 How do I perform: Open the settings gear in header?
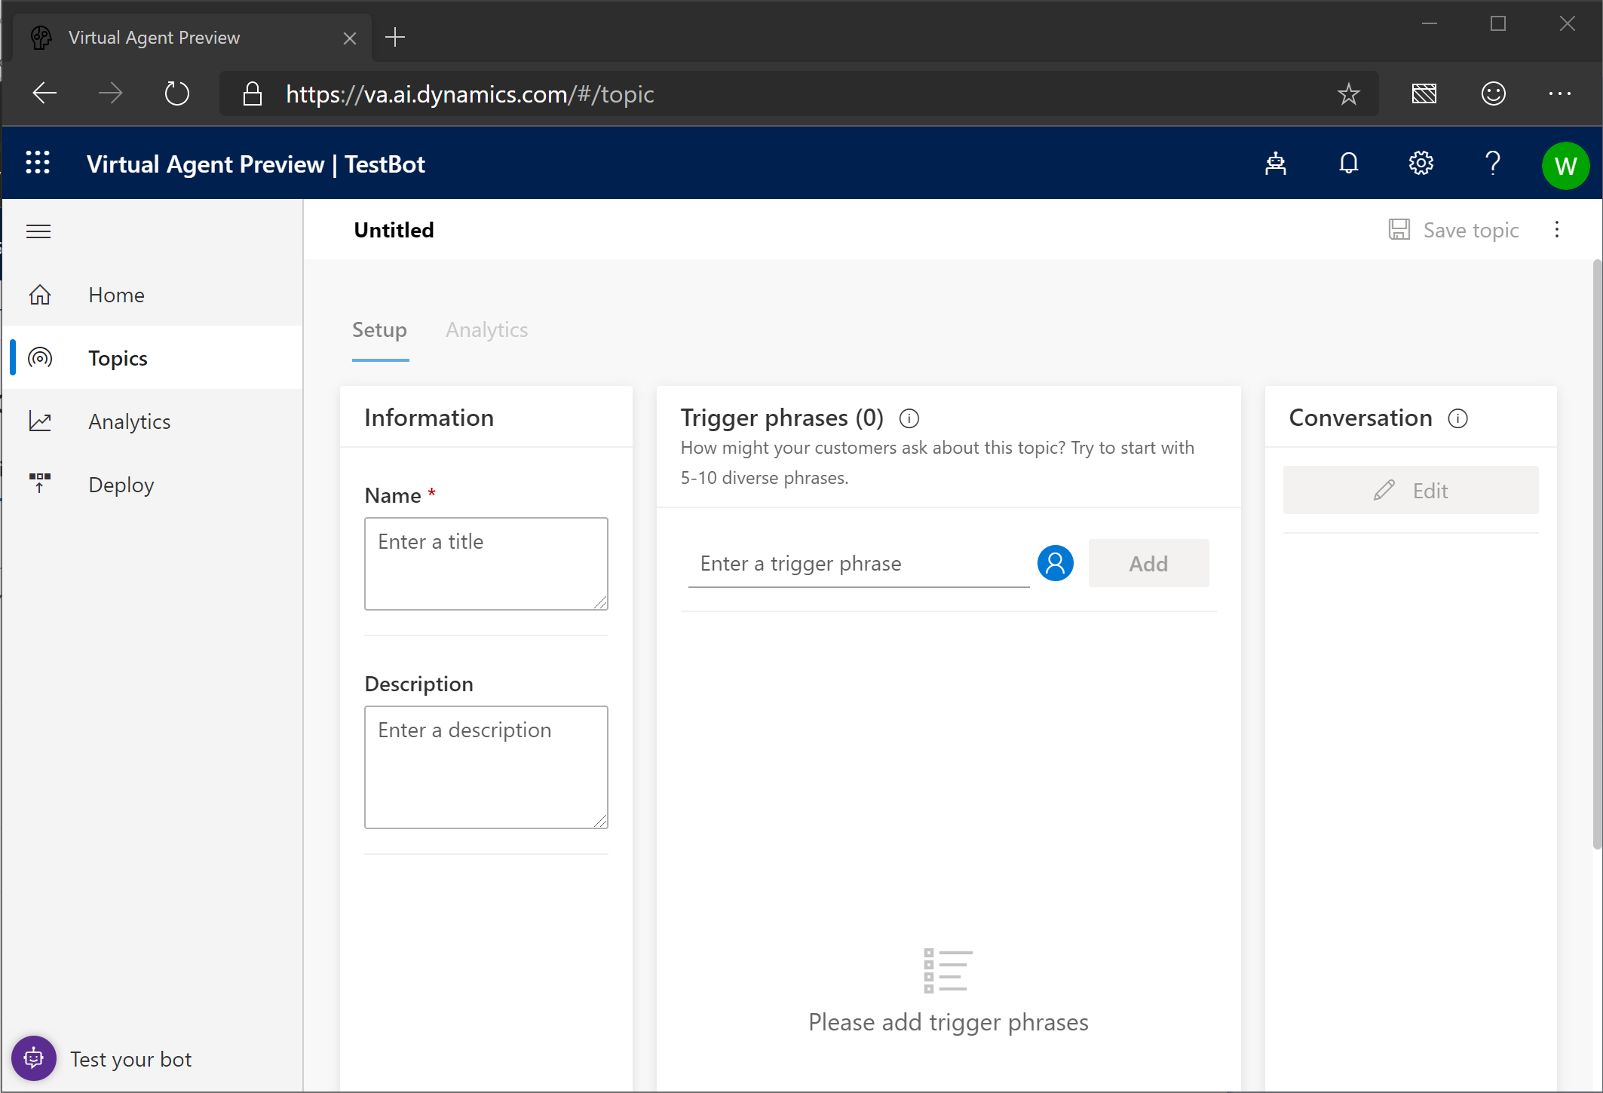point(1421,164)
